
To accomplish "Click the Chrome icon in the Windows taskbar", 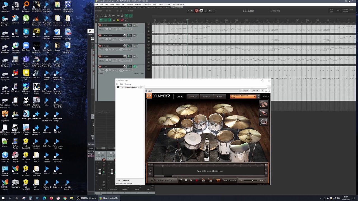I will [x=65, y=198].
